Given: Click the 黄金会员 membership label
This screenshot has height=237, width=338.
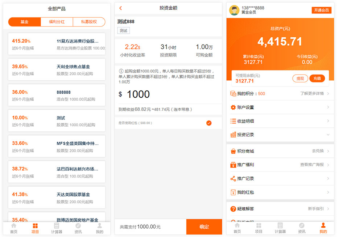Looking at the screenshot, I should 249,12.
